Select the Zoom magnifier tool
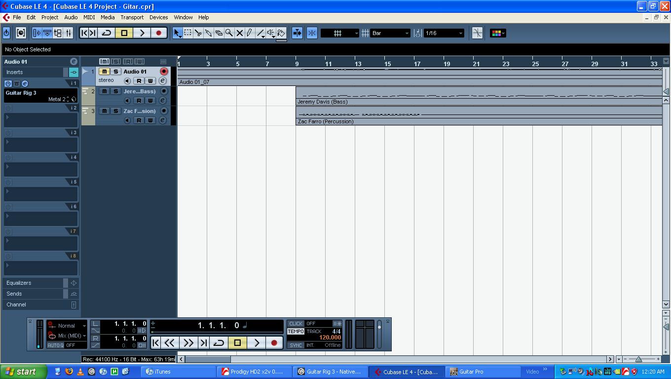 click(229, 33)
